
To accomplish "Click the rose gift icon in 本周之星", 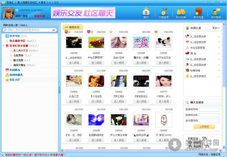I will click(x=187, y=36).
